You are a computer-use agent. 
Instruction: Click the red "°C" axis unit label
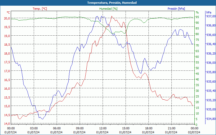[x=8, y=12]
